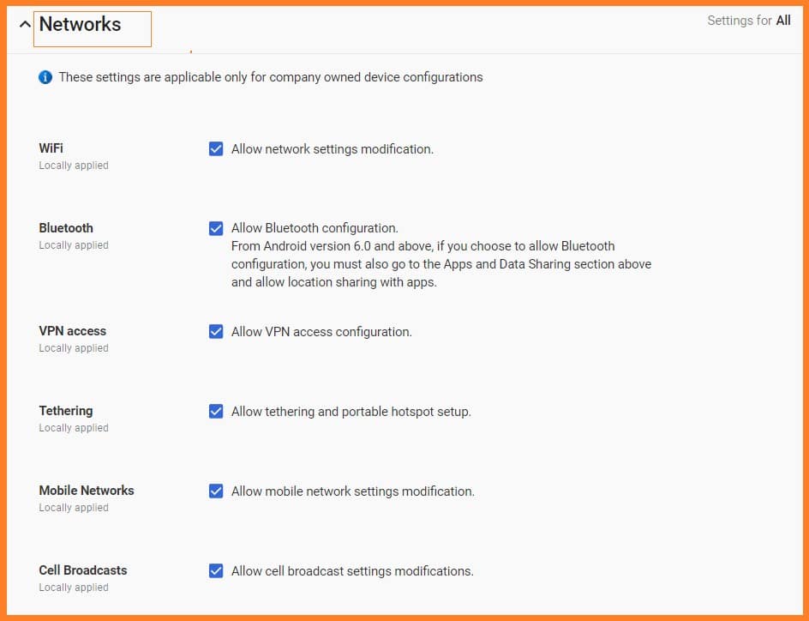
Task: Click Locally applied under Bluetooth
Action: 73,244
